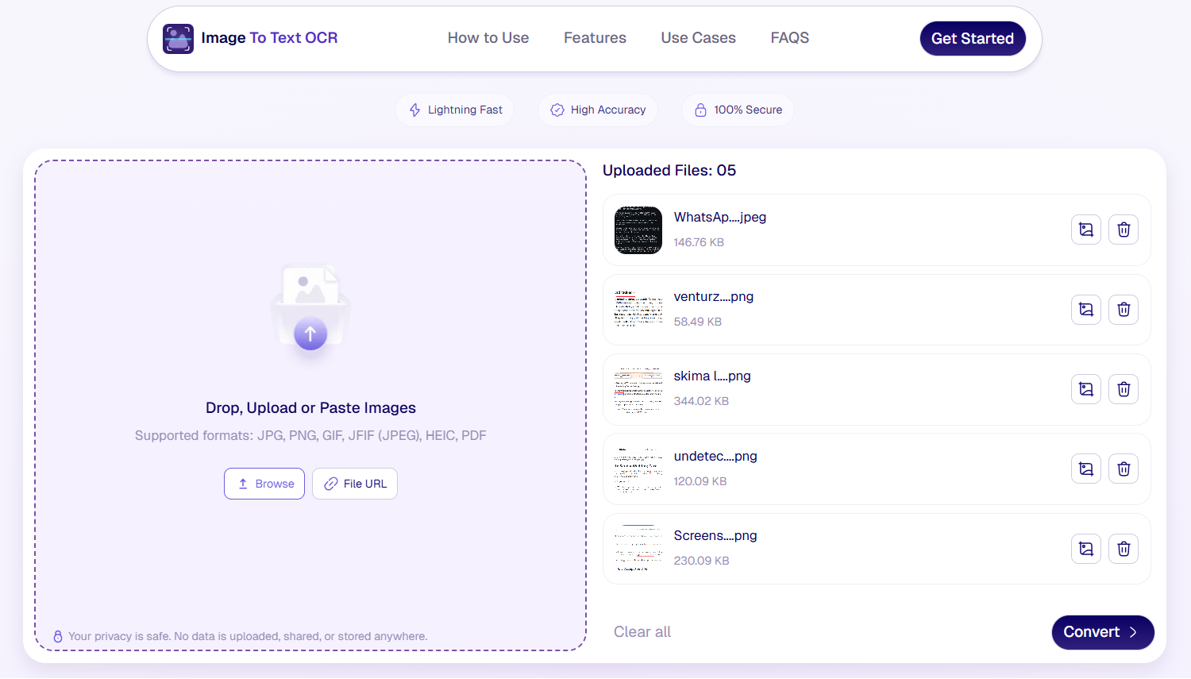Delete the Screens....png file
This screenshot has width=1191, height=679.
click(1124, 549)
